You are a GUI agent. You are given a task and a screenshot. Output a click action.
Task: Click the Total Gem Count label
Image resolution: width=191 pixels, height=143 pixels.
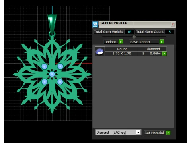pyautogui.click(x=150, y=32)
